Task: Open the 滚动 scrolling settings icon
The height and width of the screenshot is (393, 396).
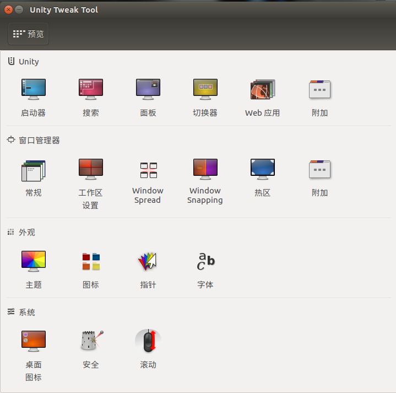Action: click(148, 341)
